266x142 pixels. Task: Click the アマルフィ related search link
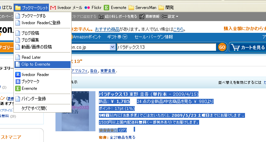click(79, 71)
